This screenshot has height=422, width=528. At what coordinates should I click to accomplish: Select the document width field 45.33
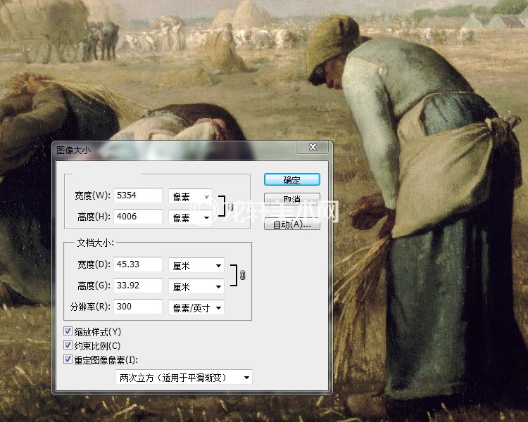(137, 265)
